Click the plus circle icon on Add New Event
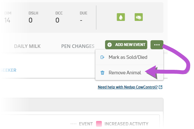The height and width of the screenshot is (129, 194). tap(110, 45)
